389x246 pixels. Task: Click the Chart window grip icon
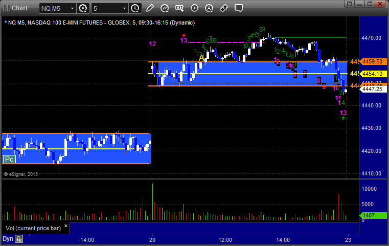[x=7, y=8]
